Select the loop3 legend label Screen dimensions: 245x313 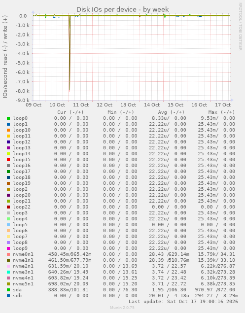(20, 213)
